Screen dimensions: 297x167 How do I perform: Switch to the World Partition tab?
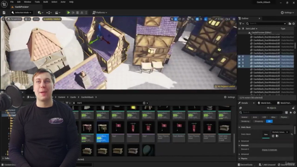point(284,103)
